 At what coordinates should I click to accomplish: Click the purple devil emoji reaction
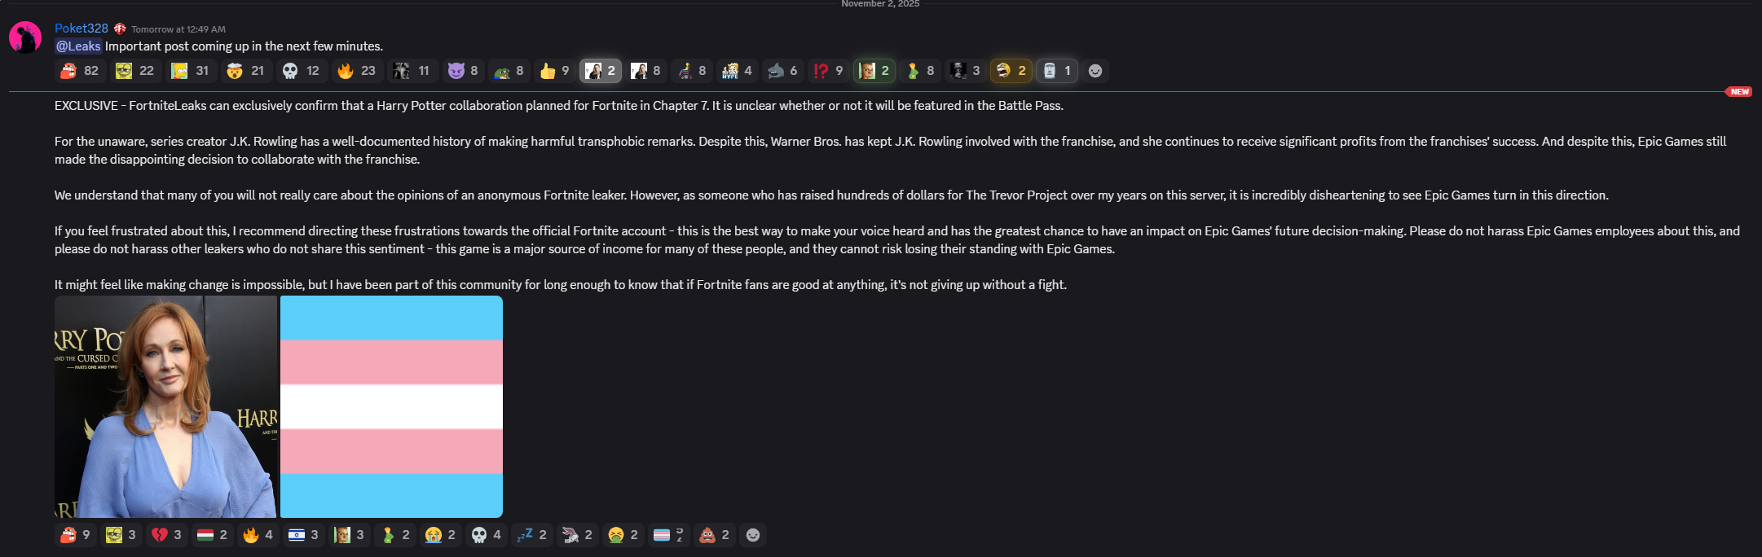tap(463, 71)
